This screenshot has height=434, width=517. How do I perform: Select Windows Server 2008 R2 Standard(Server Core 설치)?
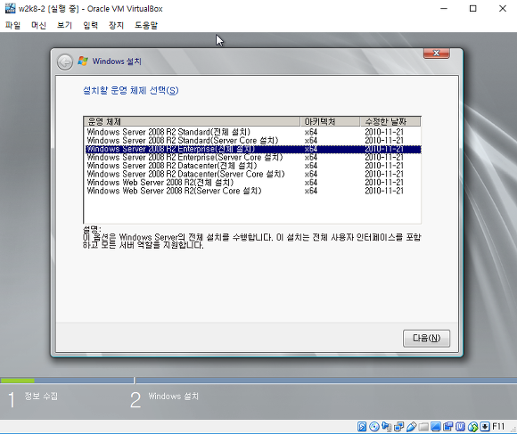tap(252, 141)
